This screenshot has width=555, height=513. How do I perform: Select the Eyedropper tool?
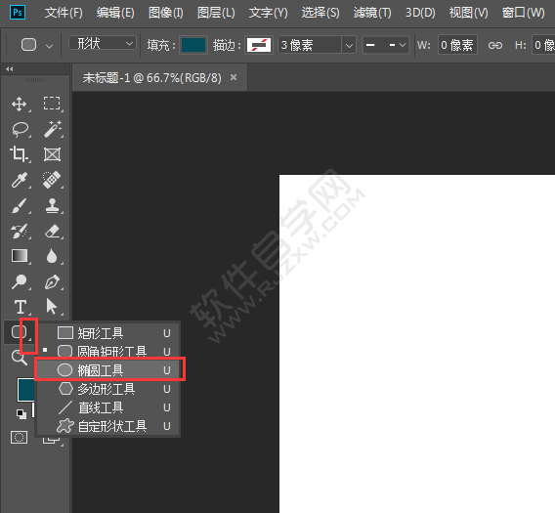coord(20,180)
